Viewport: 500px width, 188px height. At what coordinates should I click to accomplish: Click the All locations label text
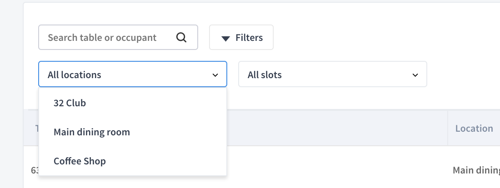click(x=74, y=75)
